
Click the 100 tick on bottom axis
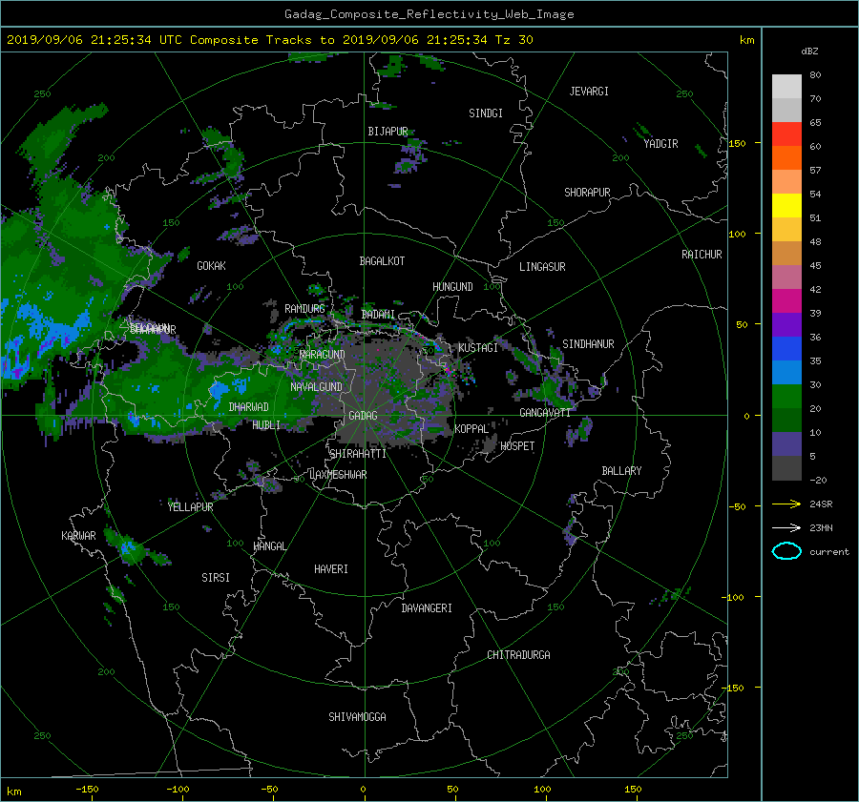click(x=542, y=789)
